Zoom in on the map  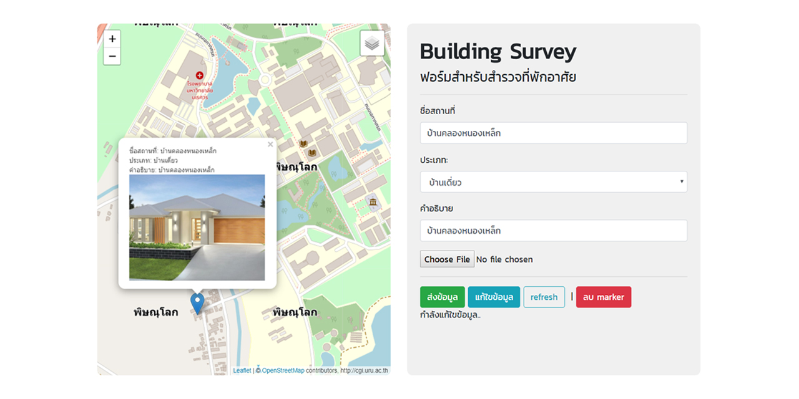click(x=112, y=39)
